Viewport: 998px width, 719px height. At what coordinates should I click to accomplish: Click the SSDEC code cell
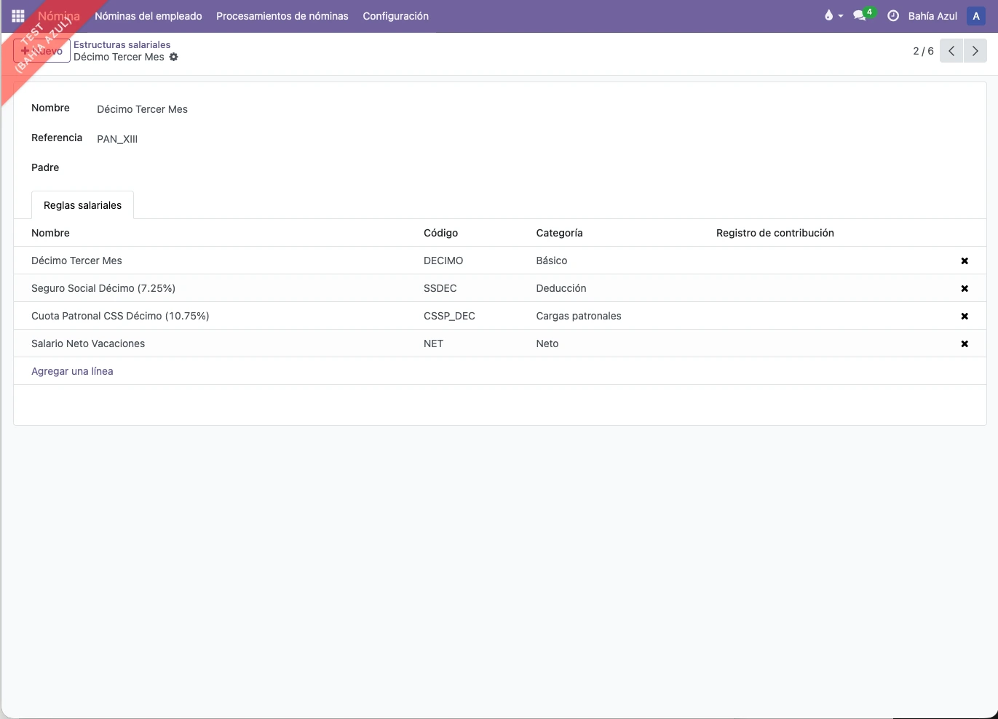coord(440,288)
